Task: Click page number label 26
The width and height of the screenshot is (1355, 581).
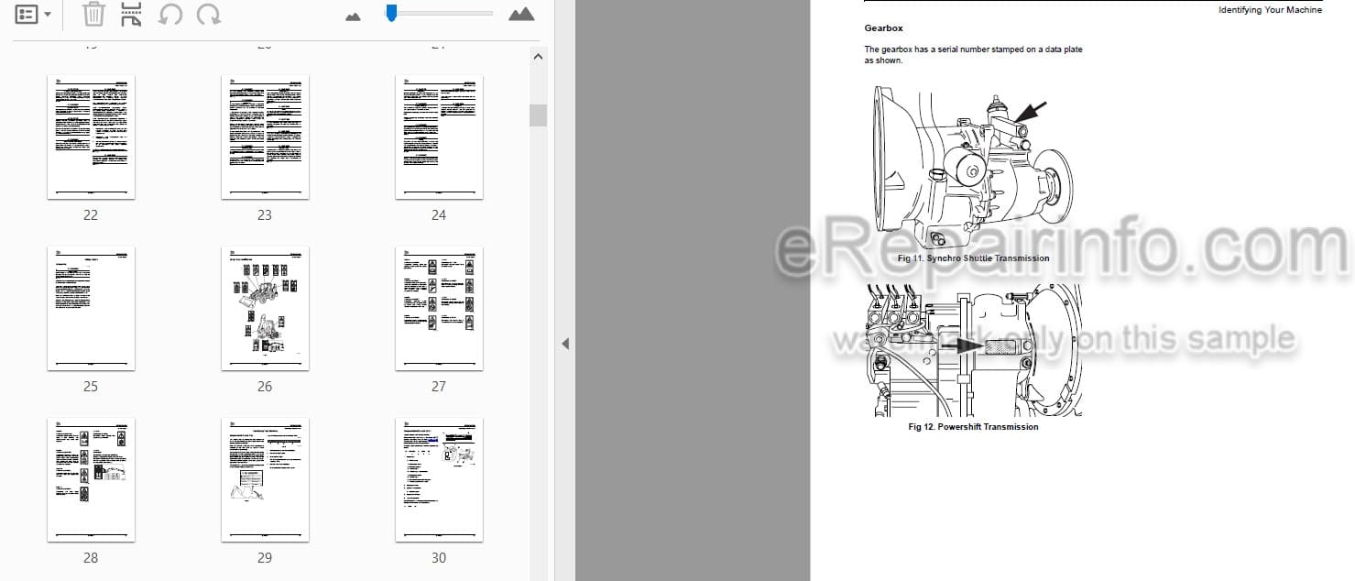Action: (x=265, y=387)
